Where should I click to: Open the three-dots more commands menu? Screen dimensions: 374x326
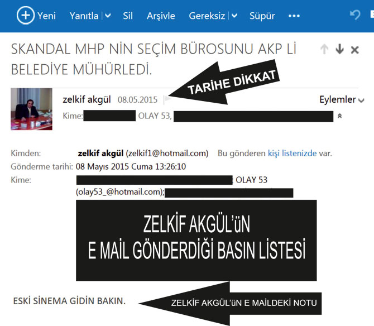click(x=294, y=16)
